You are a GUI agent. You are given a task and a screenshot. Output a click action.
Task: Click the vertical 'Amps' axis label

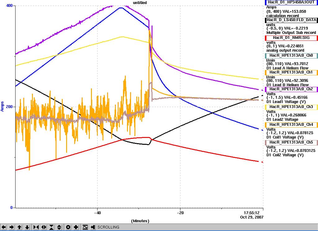coord(2,106)
